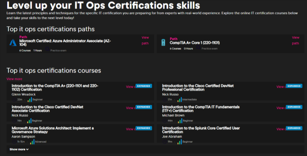The width and height of the screenshot is (307, 156).
Task: Click clock icon on Glenn Weadock's course
Action: coord(14,100)
